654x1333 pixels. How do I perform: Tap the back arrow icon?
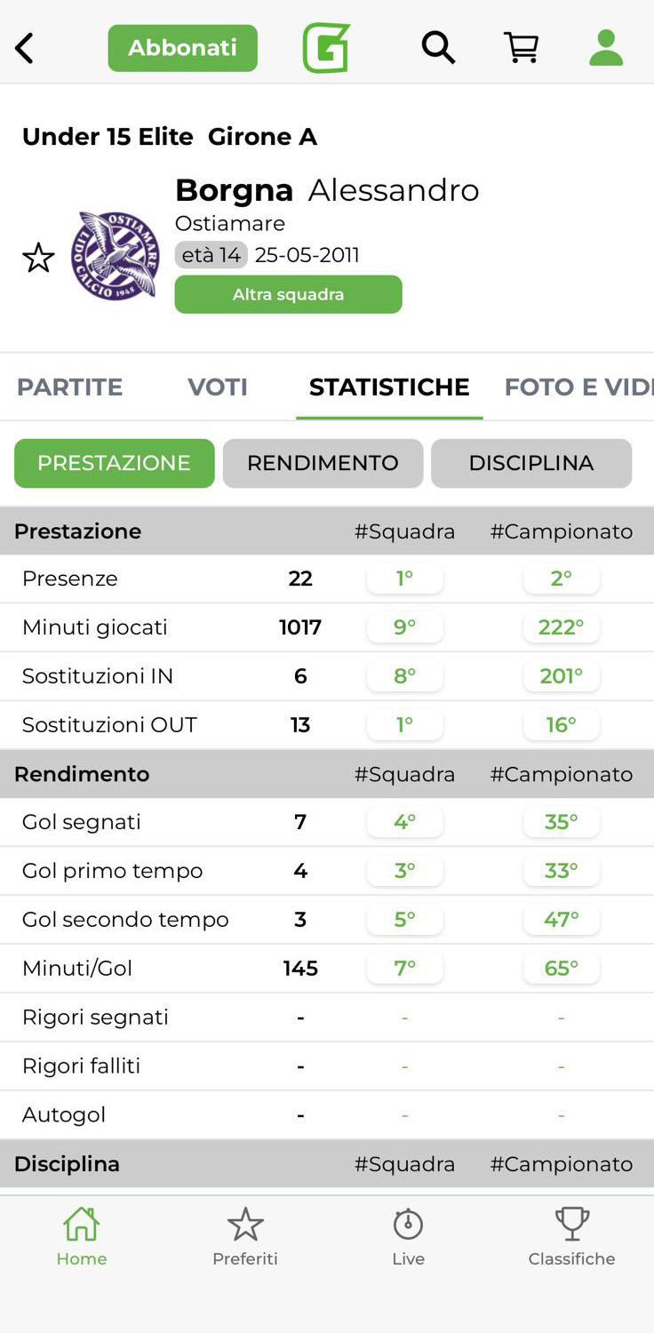(25, 48)
